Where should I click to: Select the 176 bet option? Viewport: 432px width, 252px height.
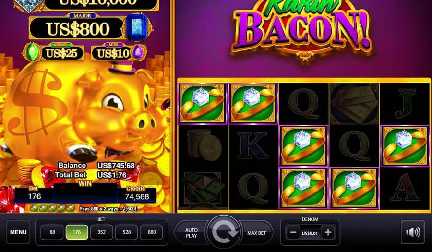[x=77, y=232]
